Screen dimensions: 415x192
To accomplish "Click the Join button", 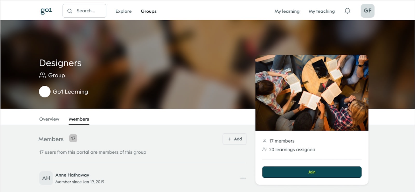I will click(312, 172).
